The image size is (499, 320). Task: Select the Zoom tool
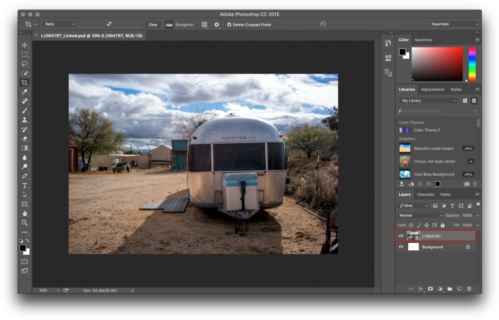tap(24, 222)
